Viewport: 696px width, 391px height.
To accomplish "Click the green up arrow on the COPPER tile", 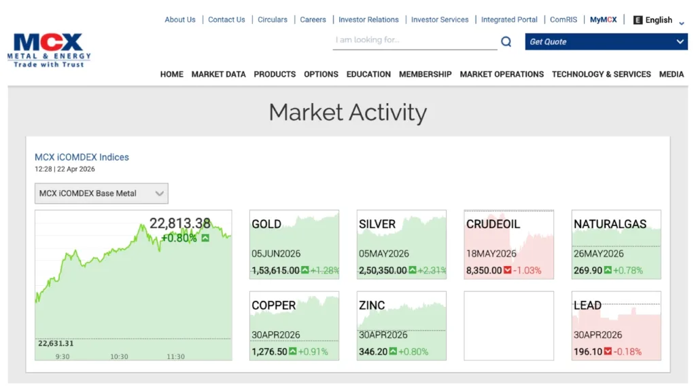I will (x=293, y=352).
